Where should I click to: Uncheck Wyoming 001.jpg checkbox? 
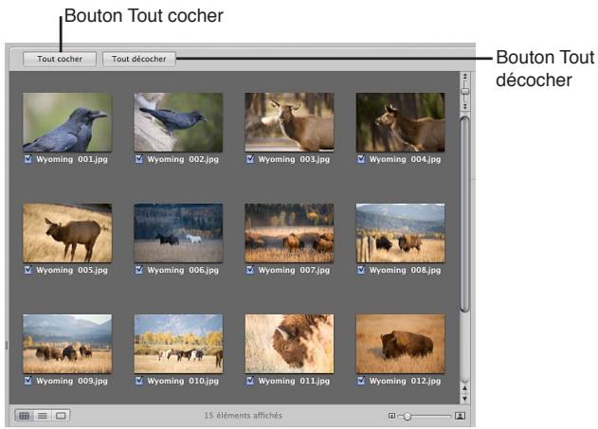click(28, 159)
